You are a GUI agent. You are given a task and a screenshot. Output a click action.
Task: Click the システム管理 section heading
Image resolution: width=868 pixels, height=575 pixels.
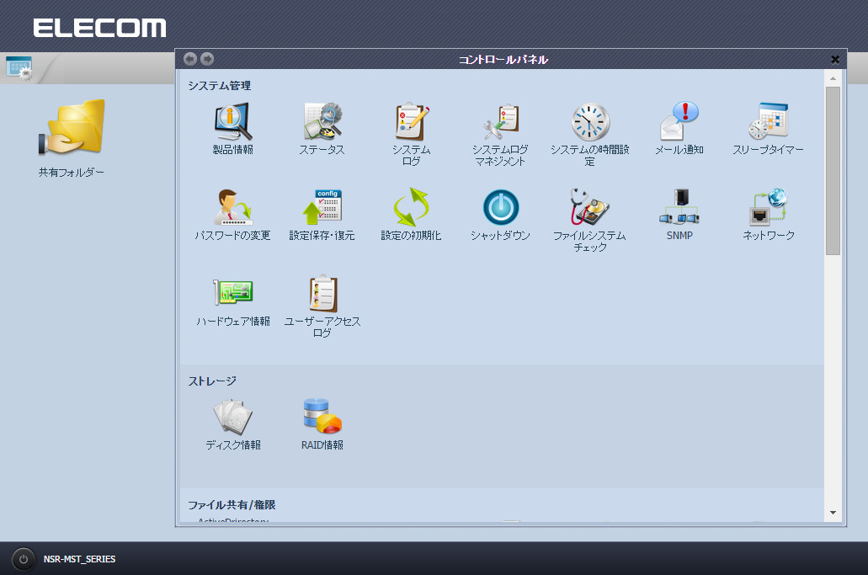pyautogui.click(x=219, y=86)
